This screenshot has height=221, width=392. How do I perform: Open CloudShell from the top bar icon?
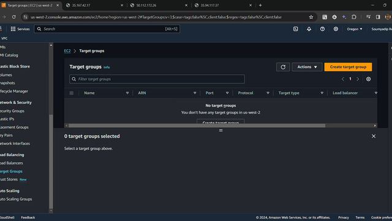[295, 29]
